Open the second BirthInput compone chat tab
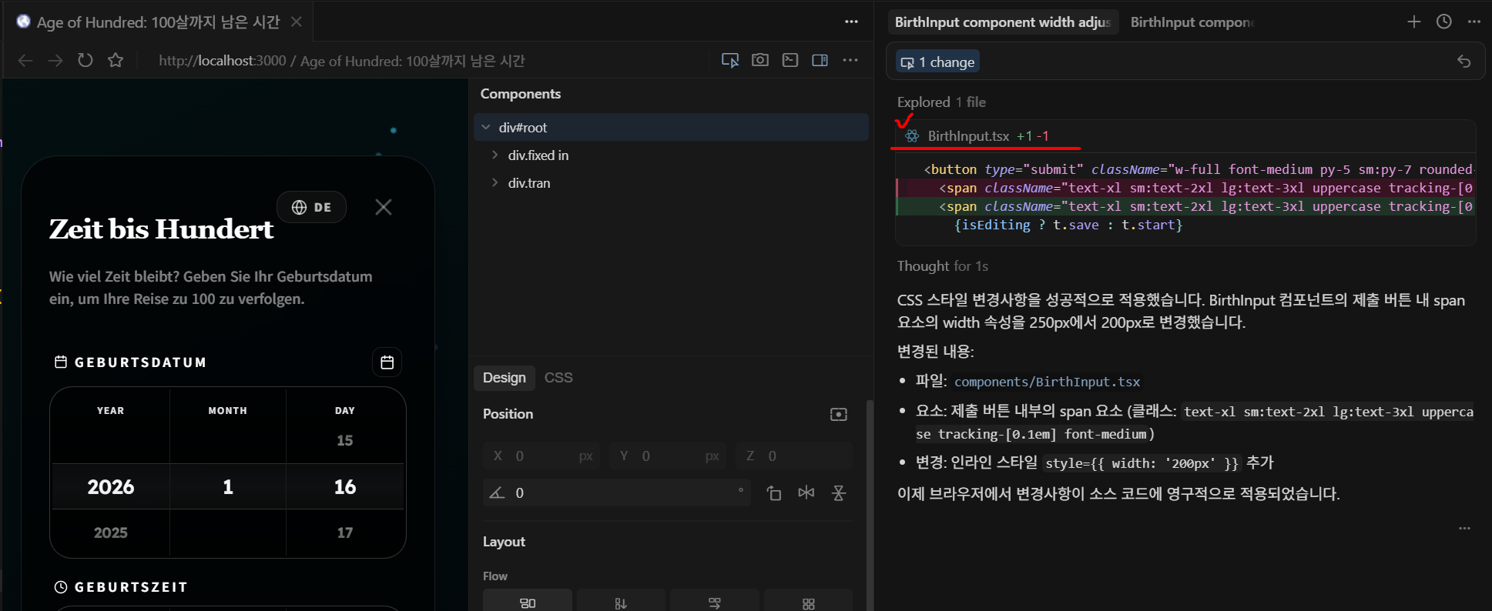 click(x=1192, y=22)
